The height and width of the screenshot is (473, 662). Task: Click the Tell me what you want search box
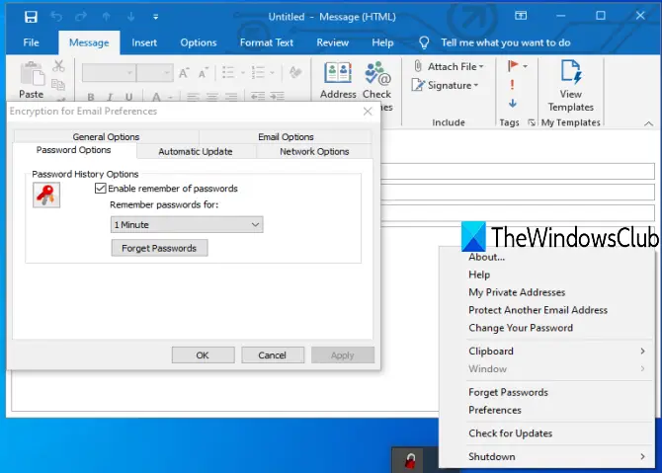[505, 42]
